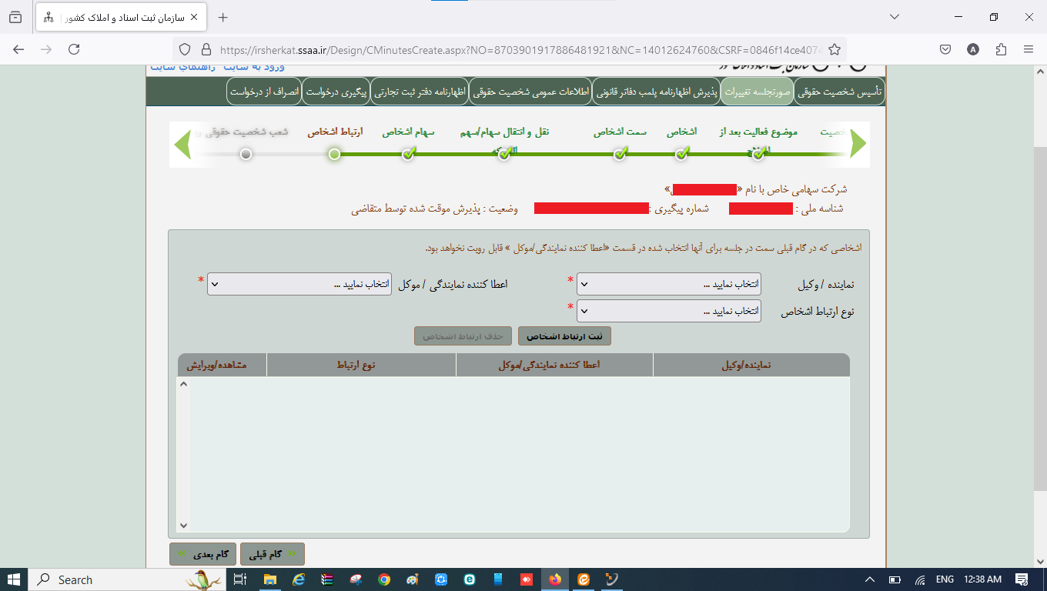Open the پذیرش اظهارنامه پلمب دفاتر قانونی tab
Image resolution: width=1047 pixels, height=591 pixels.
point(657,92)
